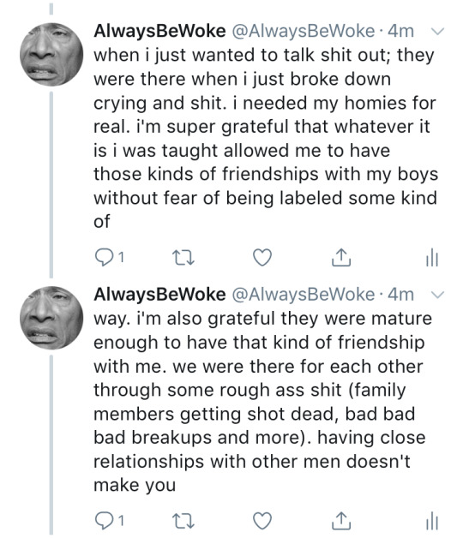Like the second tweet with heart icon

click(x=262, y=521)
